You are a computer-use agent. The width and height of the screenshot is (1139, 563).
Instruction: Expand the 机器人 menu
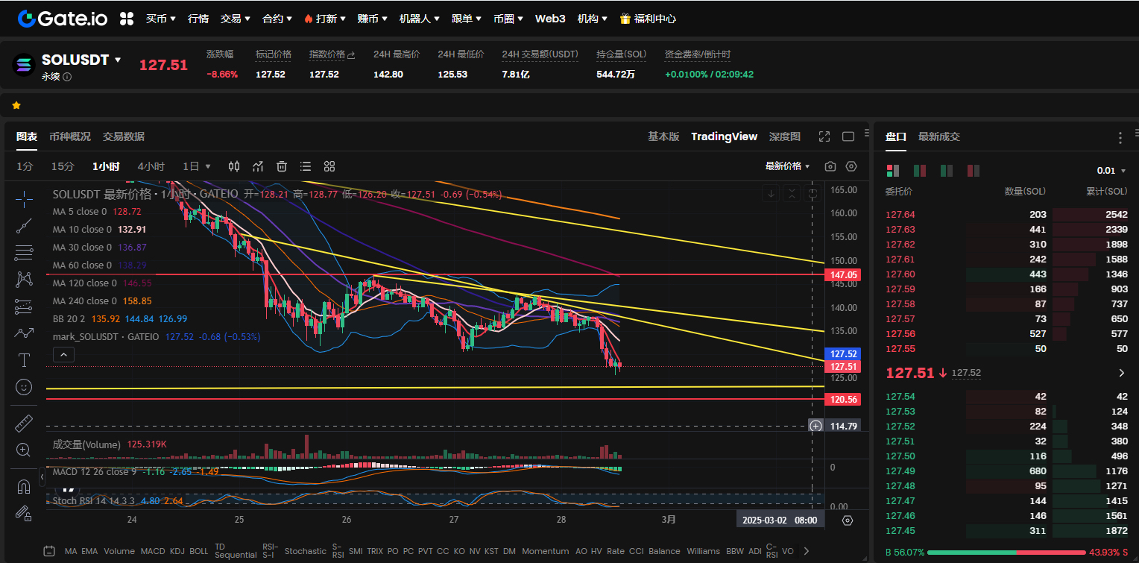tap(419, 19)
